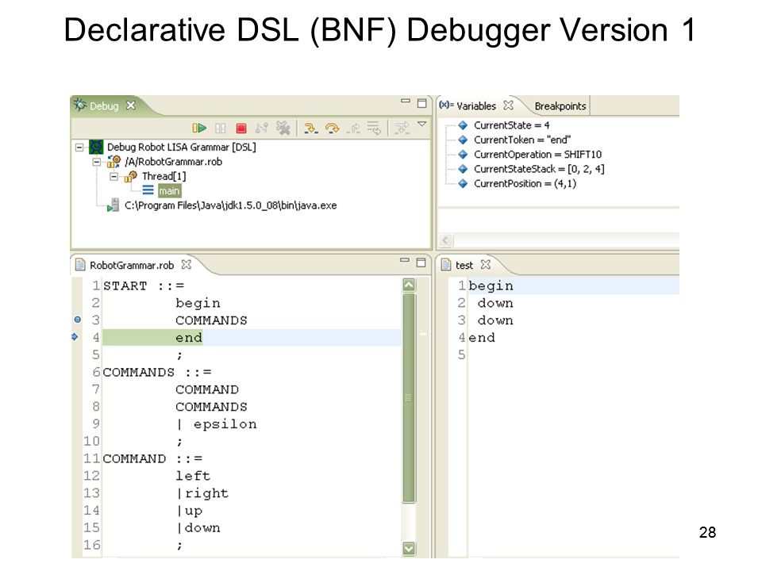Image resolution: width=762 pixels, height=571 pixels.
Task: Click the Step Over icon
Action: pyautogui.click(x=333, y=128)
